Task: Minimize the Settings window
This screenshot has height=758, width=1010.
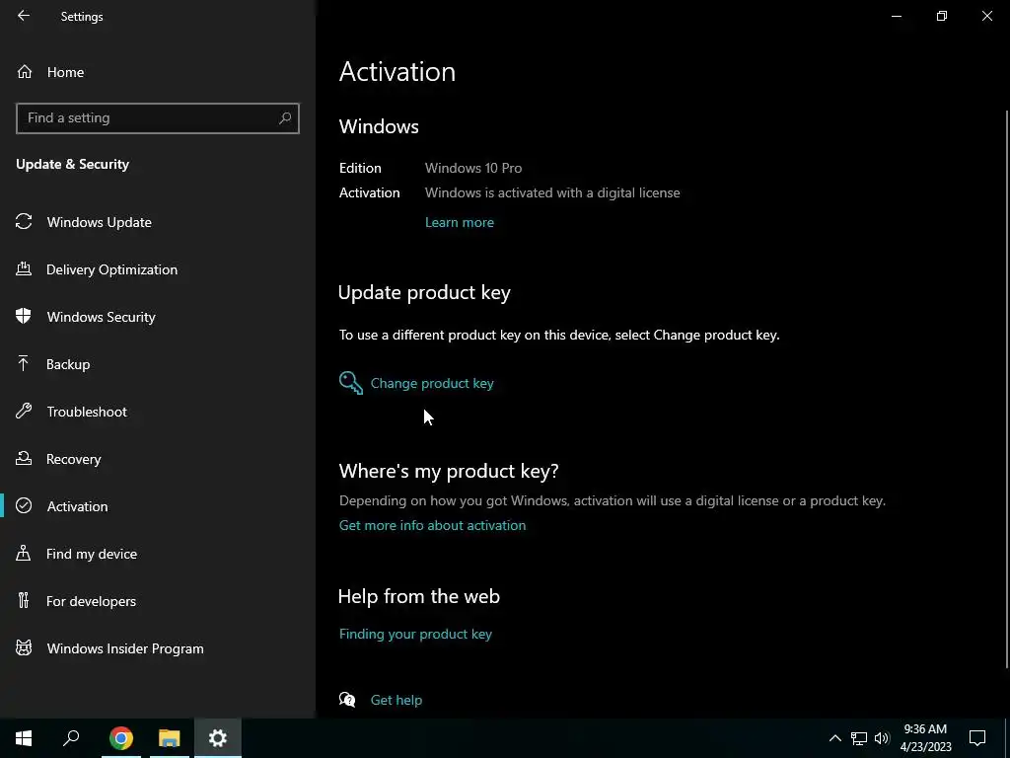Action: point(897,16)
